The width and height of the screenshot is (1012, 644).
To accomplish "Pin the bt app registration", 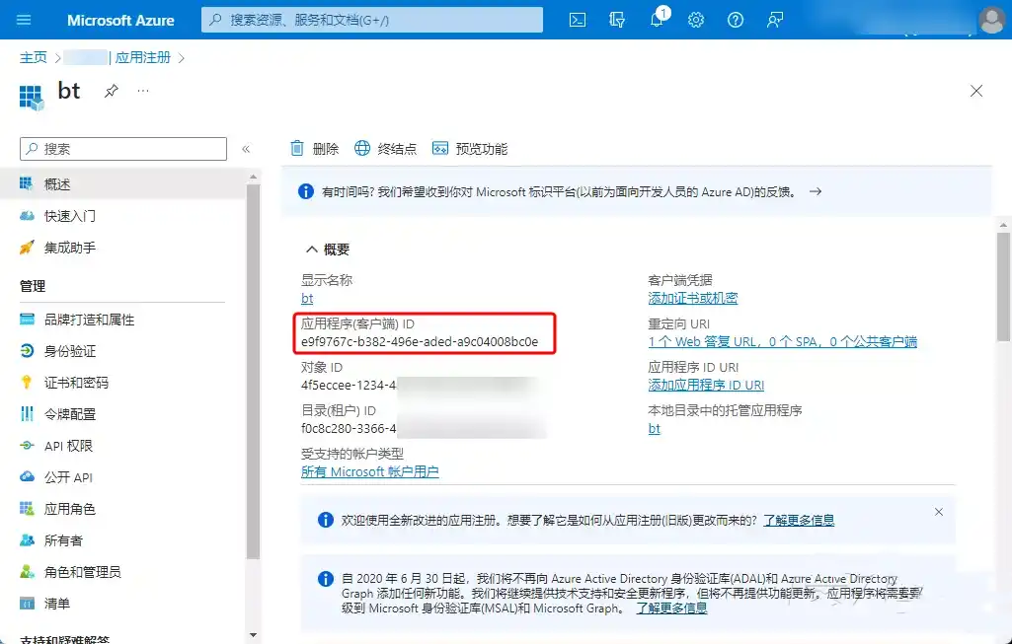I will 112,92.
